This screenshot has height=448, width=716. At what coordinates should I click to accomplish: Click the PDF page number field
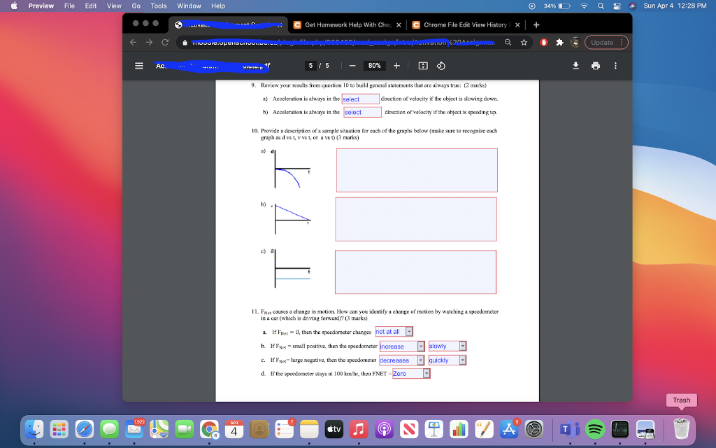310,66
